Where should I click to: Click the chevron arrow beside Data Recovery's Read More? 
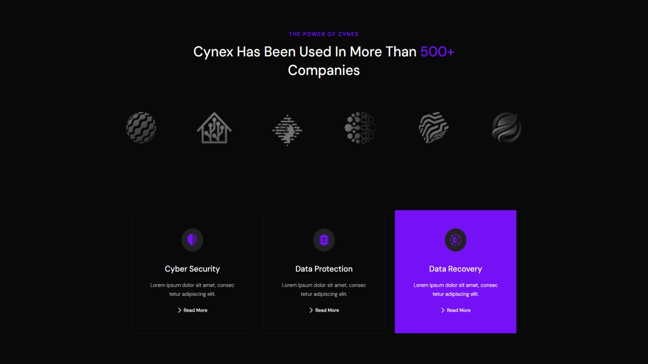click(x=443, y=310)
